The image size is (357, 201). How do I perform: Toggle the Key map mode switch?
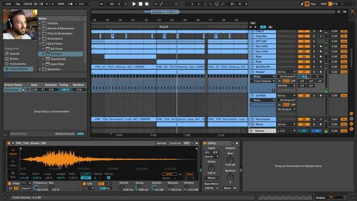click(313, 4)
